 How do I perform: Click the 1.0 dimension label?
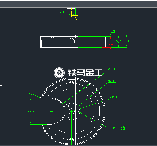tap(113, 31)
